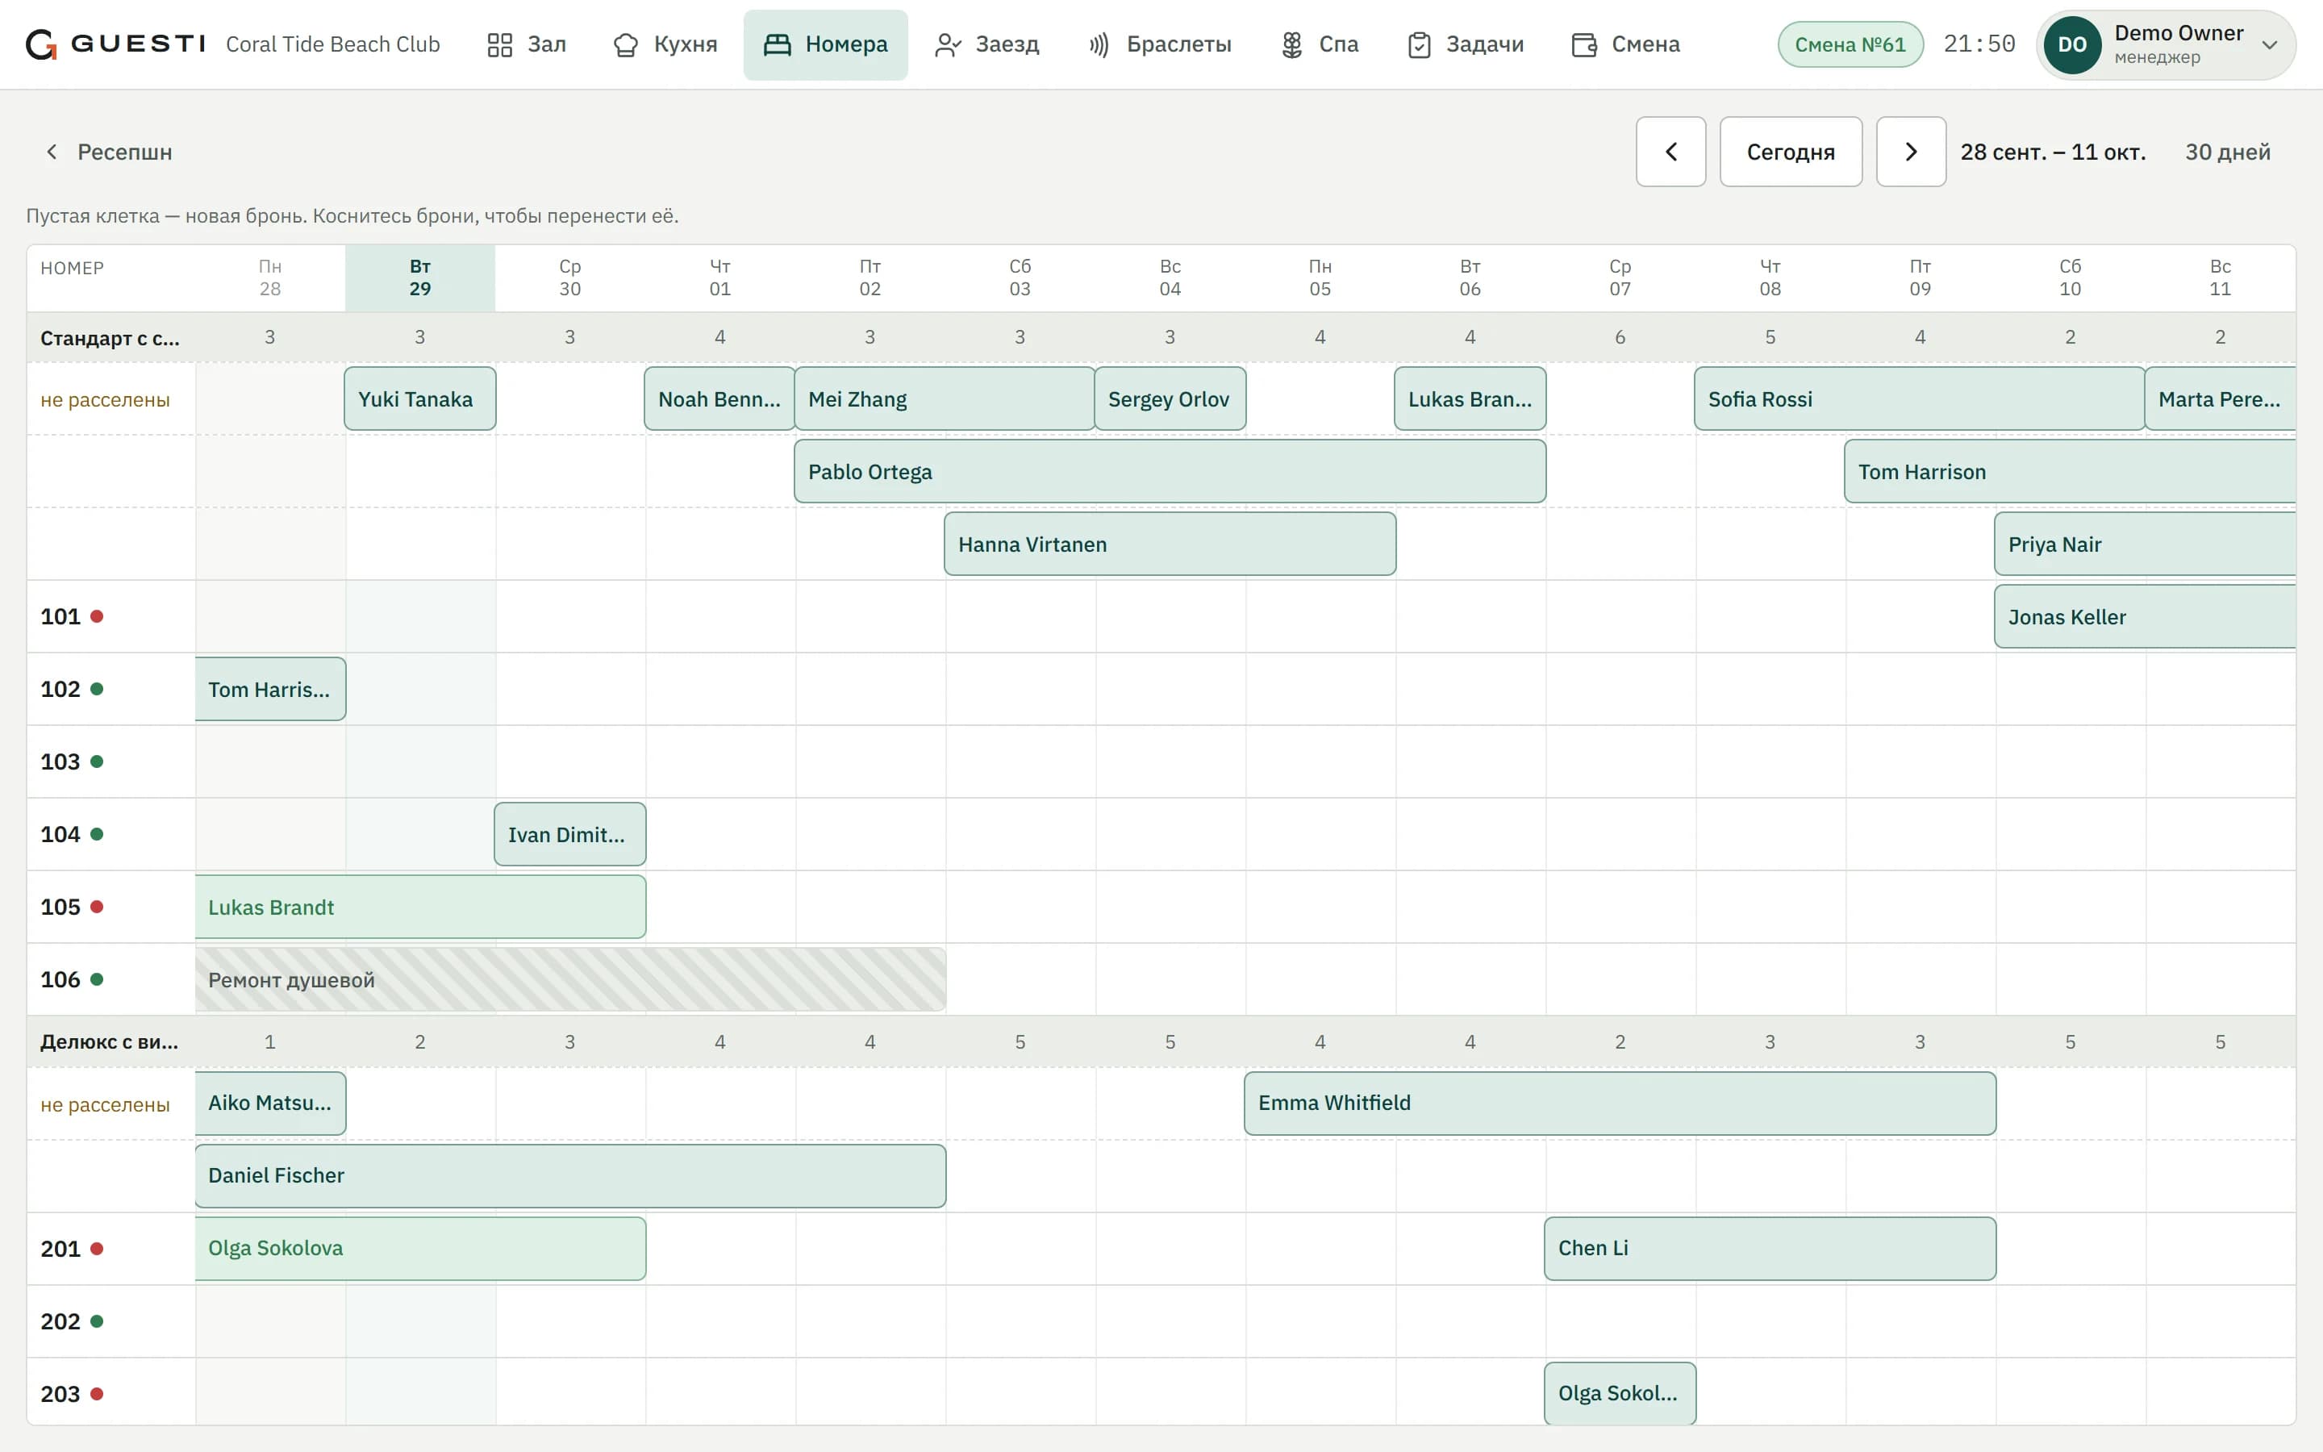
Task: Show the next date range
Action: click(1910, 152)
